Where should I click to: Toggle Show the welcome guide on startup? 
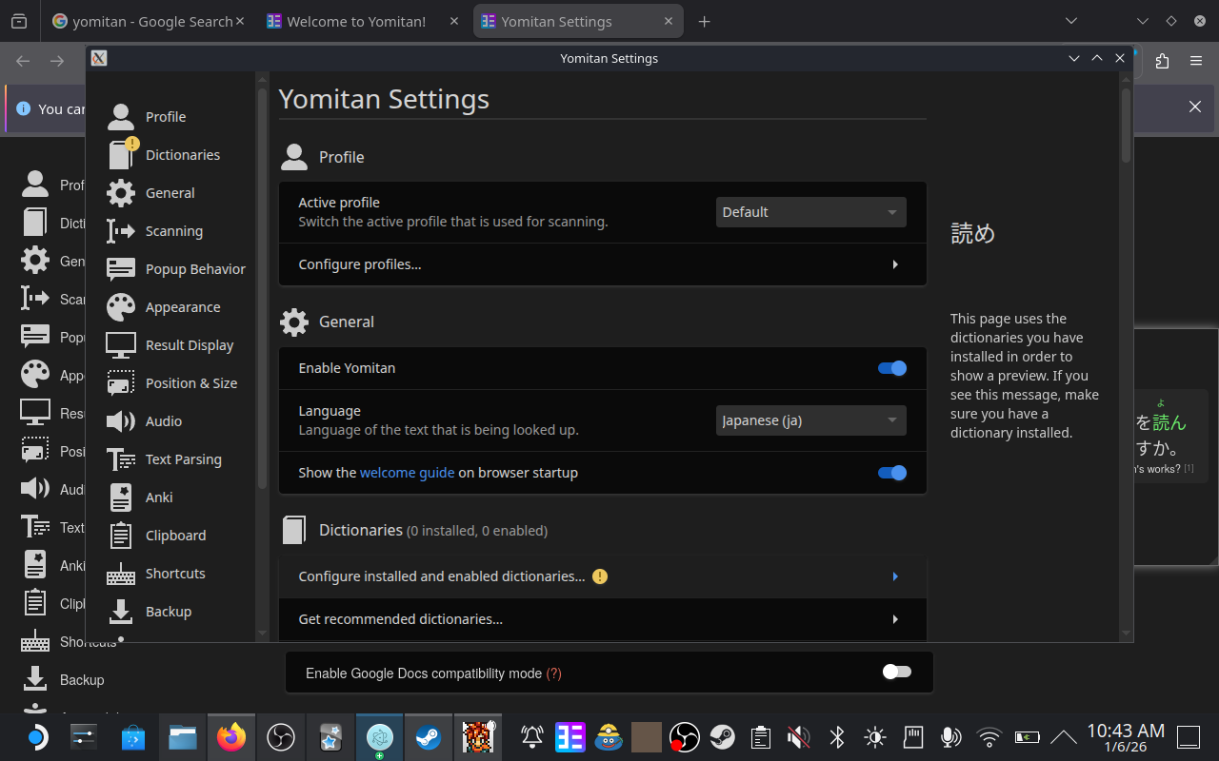(x=892, y=473)
